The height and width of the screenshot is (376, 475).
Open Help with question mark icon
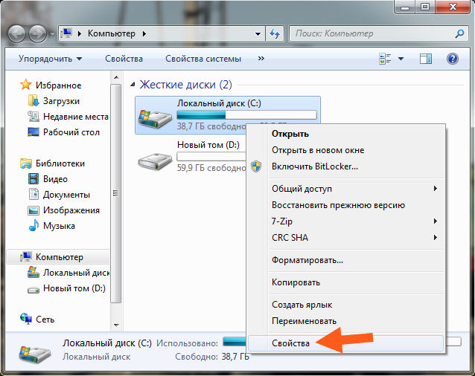452,59
